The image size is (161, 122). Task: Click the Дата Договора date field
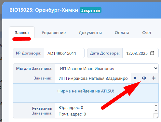coord(141,53)
